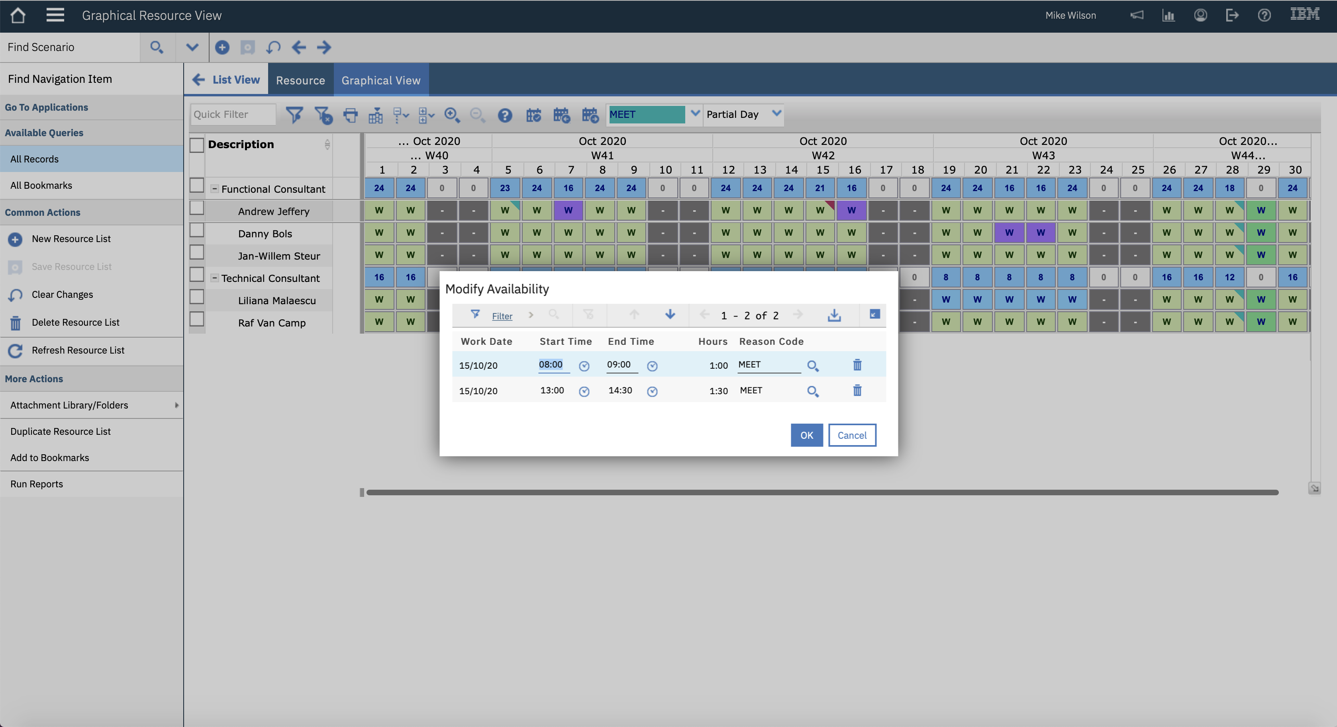Screen dimensions: 1337x727
Task: Click the Home icon in the header
Action: [18, 16]
